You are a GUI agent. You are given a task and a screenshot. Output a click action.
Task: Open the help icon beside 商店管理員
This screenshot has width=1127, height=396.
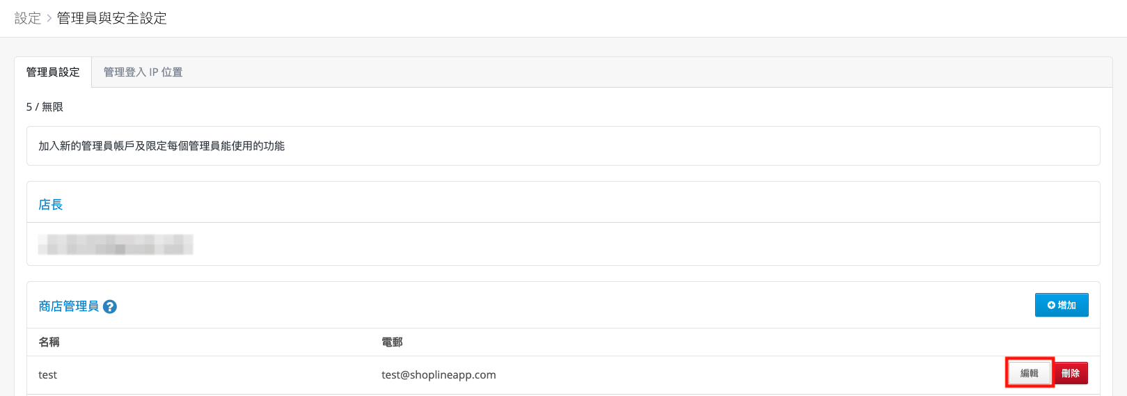point(110,307)
